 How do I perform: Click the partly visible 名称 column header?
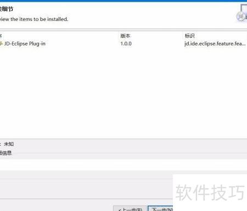(x=1, y=36)
